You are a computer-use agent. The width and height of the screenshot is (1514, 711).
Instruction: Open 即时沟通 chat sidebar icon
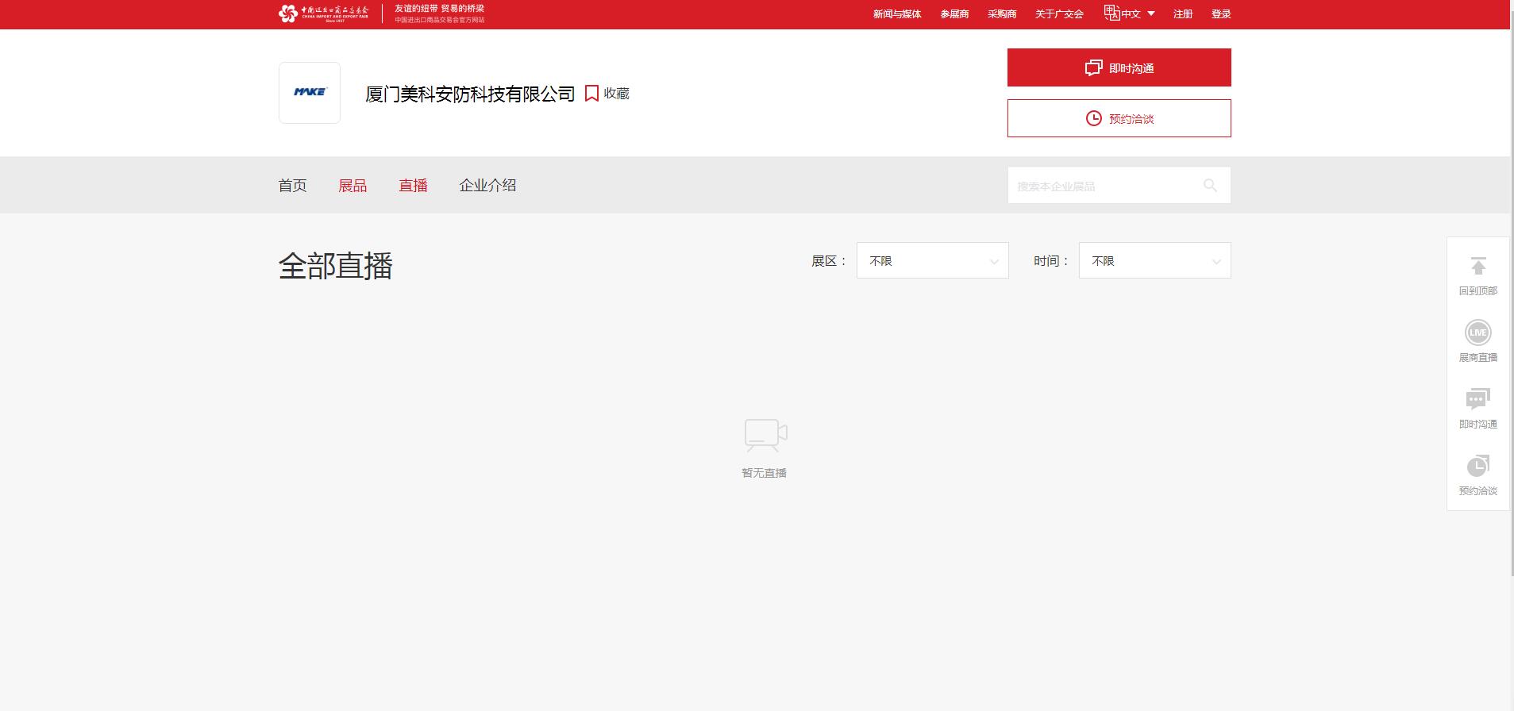1477,399
